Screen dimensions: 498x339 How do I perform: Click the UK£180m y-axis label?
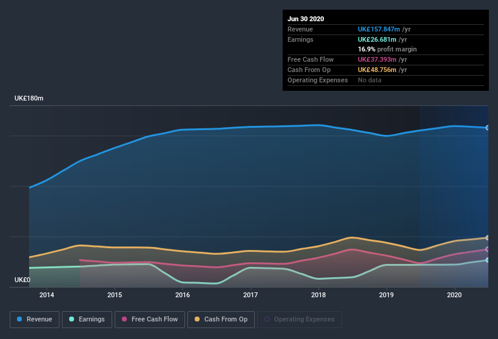pos(29,98)
